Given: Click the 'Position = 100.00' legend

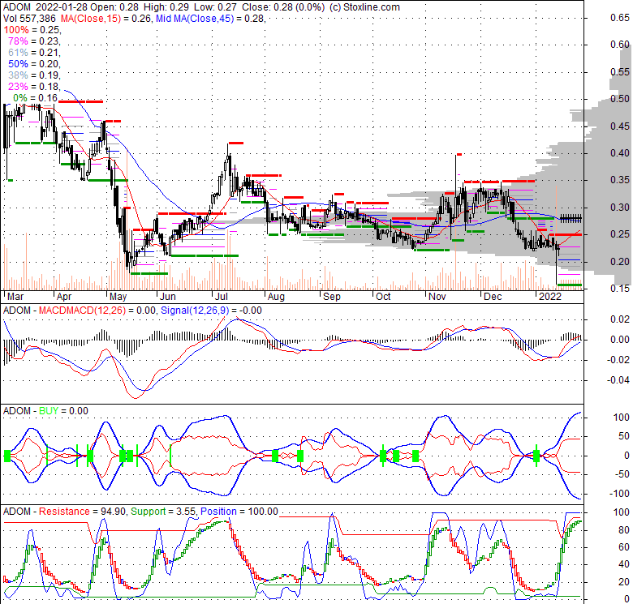Looking at the screenshot, I should pos(239,512).
